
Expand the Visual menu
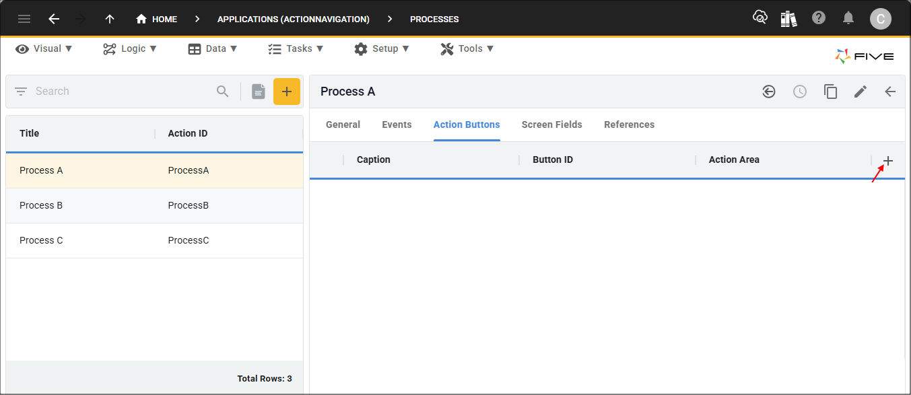[x=44, y=48]
